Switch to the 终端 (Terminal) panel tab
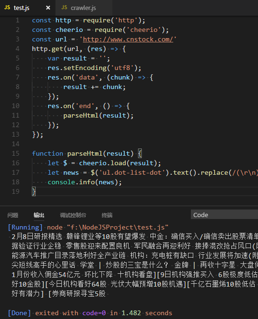 [107, 215]
